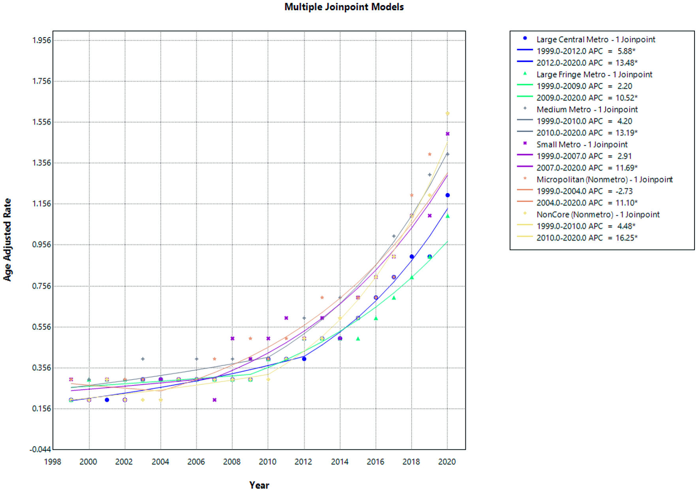Click the purple Small Metro point at 2007

tap(215, 400)
